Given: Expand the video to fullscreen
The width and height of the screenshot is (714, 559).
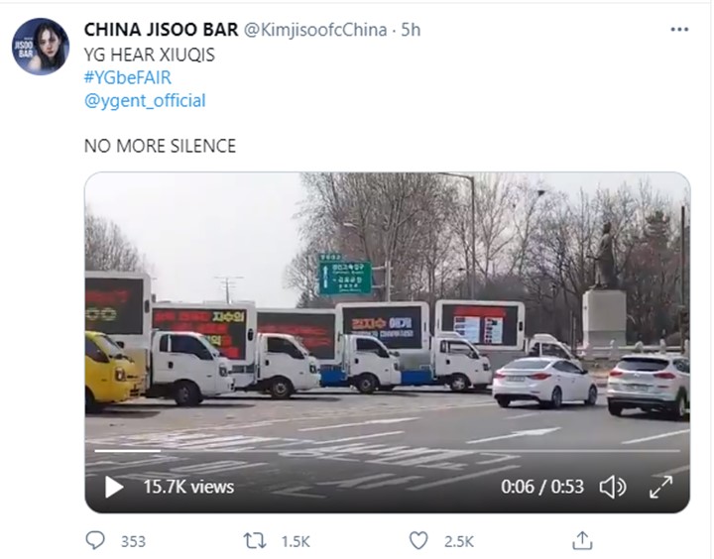Looking at the screenshot, I should click(x=660, y=487).
